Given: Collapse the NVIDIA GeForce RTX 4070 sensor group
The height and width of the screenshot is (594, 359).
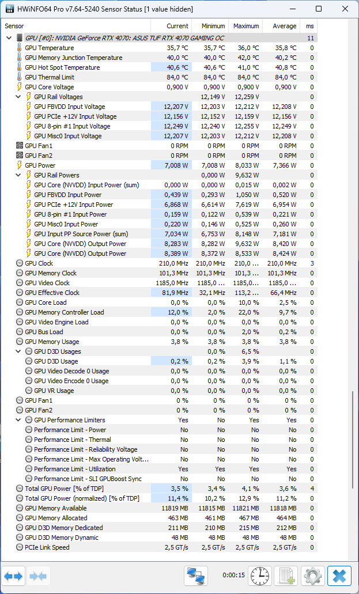Looking at the screenshot, I should coord(8,37).
